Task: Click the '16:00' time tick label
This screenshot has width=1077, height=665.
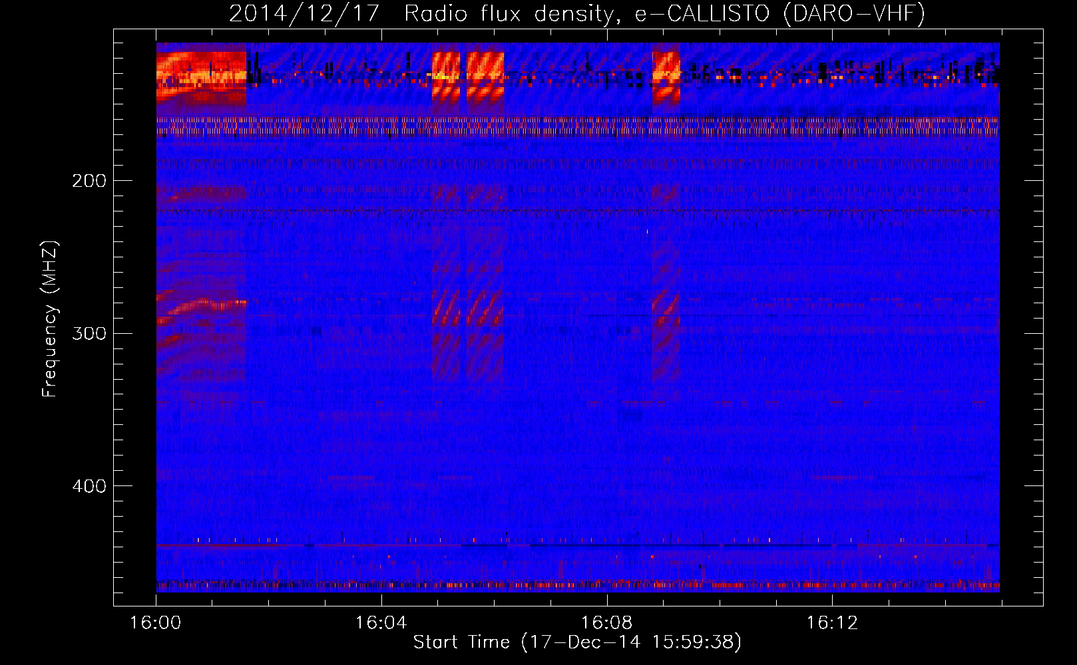Action: coord(156,622)
